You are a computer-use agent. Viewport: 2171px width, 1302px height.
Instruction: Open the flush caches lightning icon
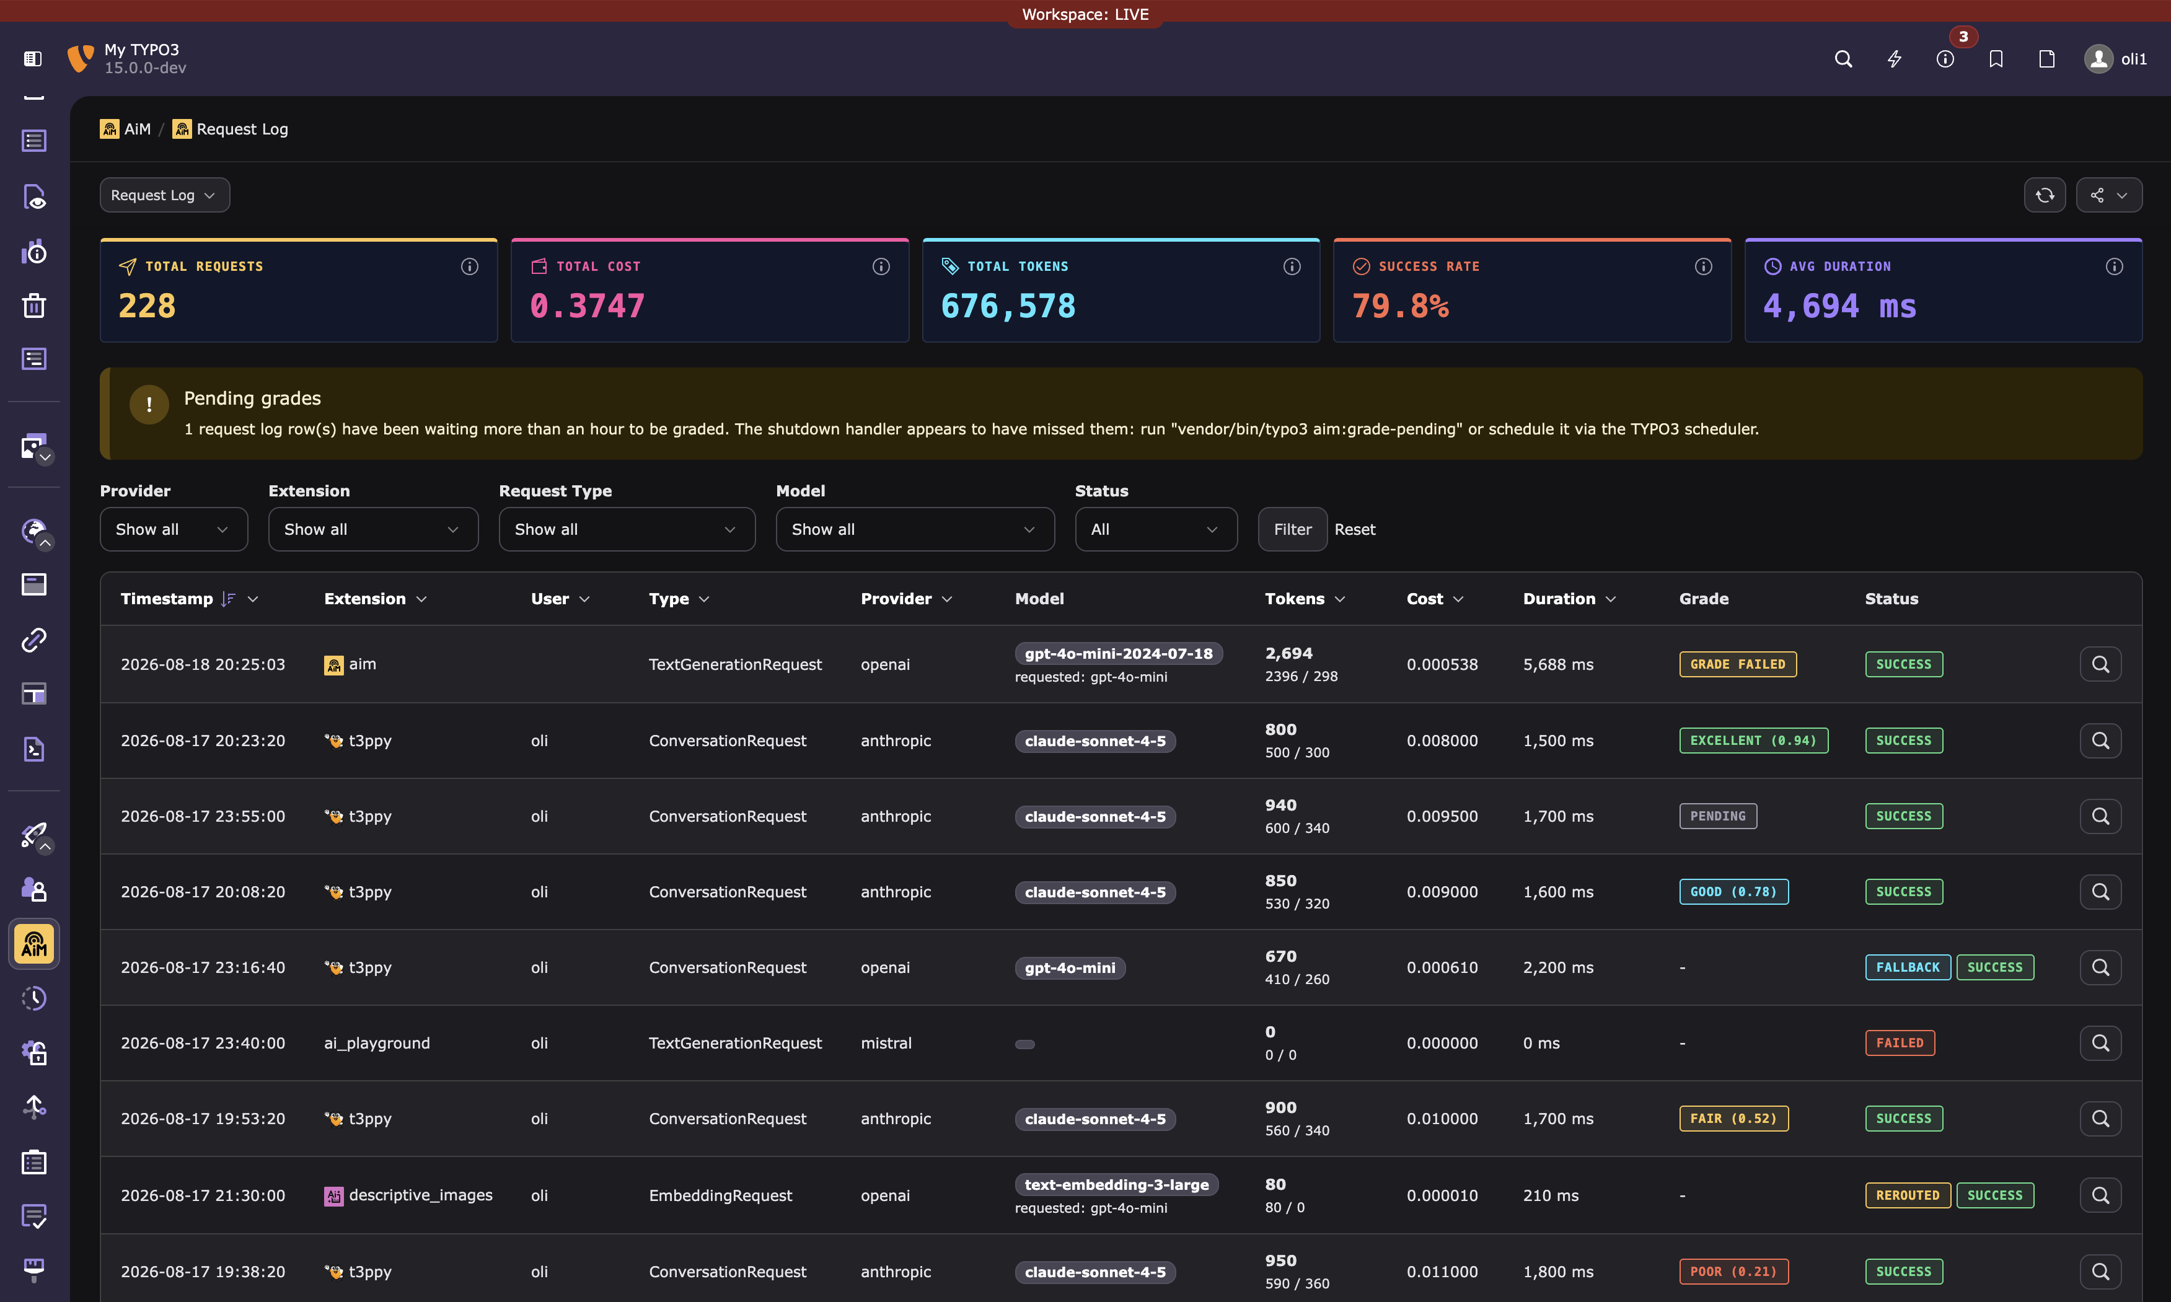(x=1894, y=59)
